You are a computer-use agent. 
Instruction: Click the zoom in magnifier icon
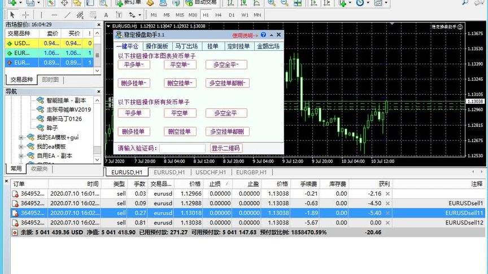[271, 3]
